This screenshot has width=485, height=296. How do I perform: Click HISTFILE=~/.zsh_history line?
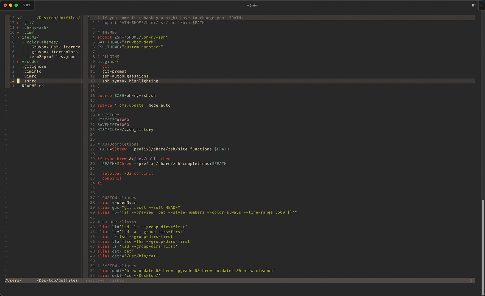[125, 130]
